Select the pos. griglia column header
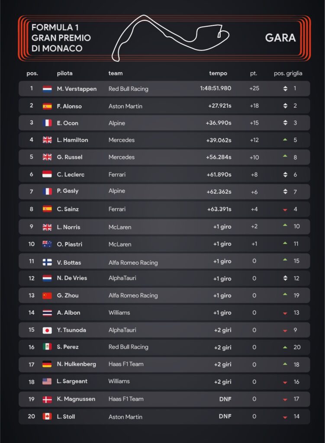Viewport: 325px width, 443px height. pos(288,74)
